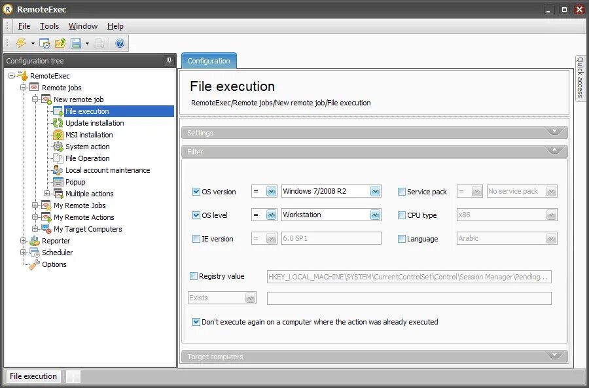This screenshot has width=589, height=388.
Task: Select the Popup tree item
Action: 75,182
